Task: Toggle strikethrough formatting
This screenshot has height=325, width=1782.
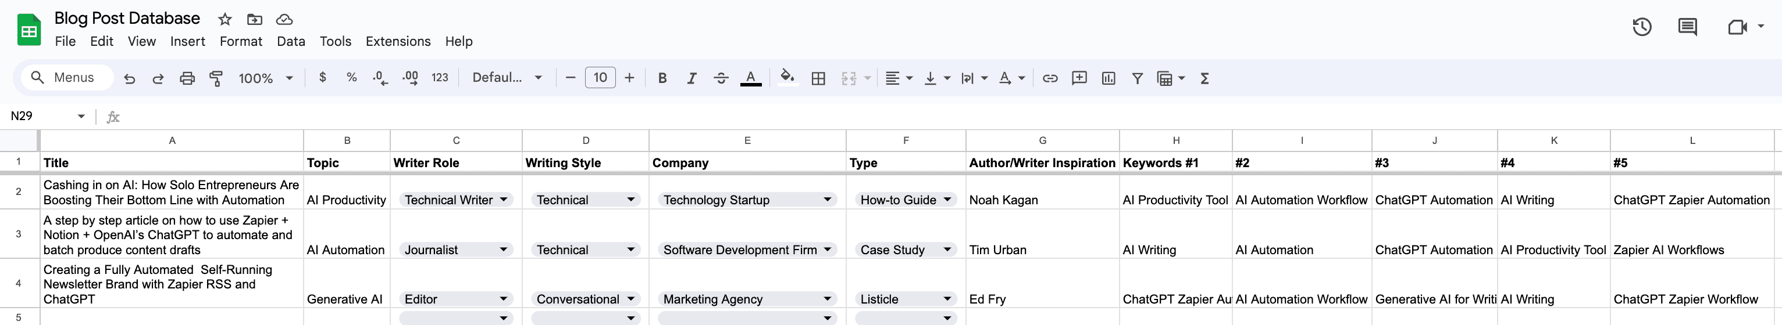Action: tap(721, 78)
